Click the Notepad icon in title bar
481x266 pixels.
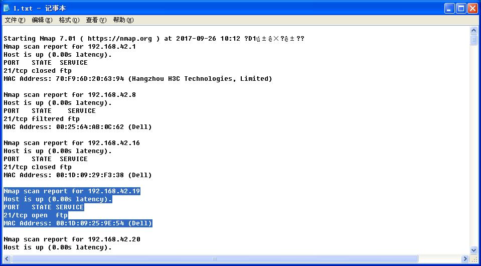[7, 9]
